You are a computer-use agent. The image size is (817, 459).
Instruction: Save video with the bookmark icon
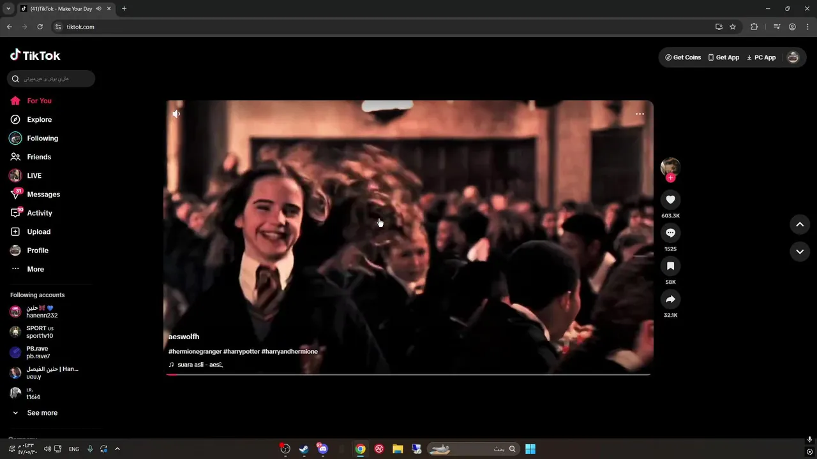(x=670, y=266)
